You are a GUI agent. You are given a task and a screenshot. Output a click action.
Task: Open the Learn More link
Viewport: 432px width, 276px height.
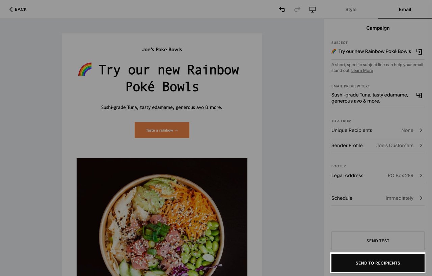tap(362, 70)
